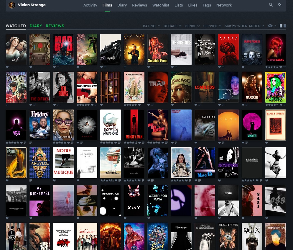Image resolution: width=293 pixels, height=250 pixels.
Task: Open the green REVIEWS section link
Action: (x=55, y=26)
